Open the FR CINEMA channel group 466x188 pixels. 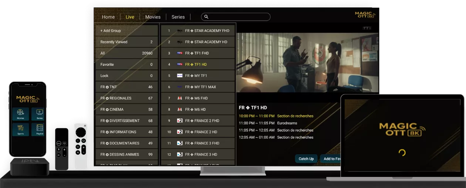[126, 110]
